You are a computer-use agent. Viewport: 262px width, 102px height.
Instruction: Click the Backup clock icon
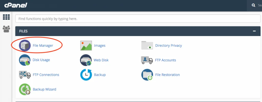point(86,75)
